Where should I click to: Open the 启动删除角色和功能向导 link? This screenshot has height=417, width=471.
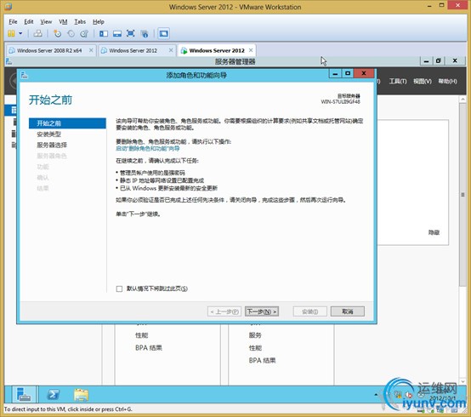click(148, 149)
